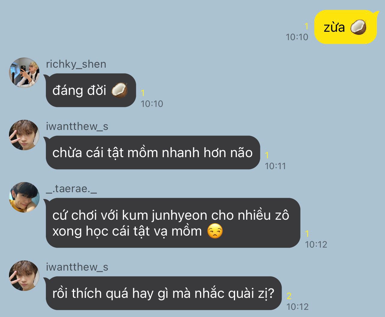Click the _.taerae._ username label
This screenshot has width=385, height=317.
(71, 189)
